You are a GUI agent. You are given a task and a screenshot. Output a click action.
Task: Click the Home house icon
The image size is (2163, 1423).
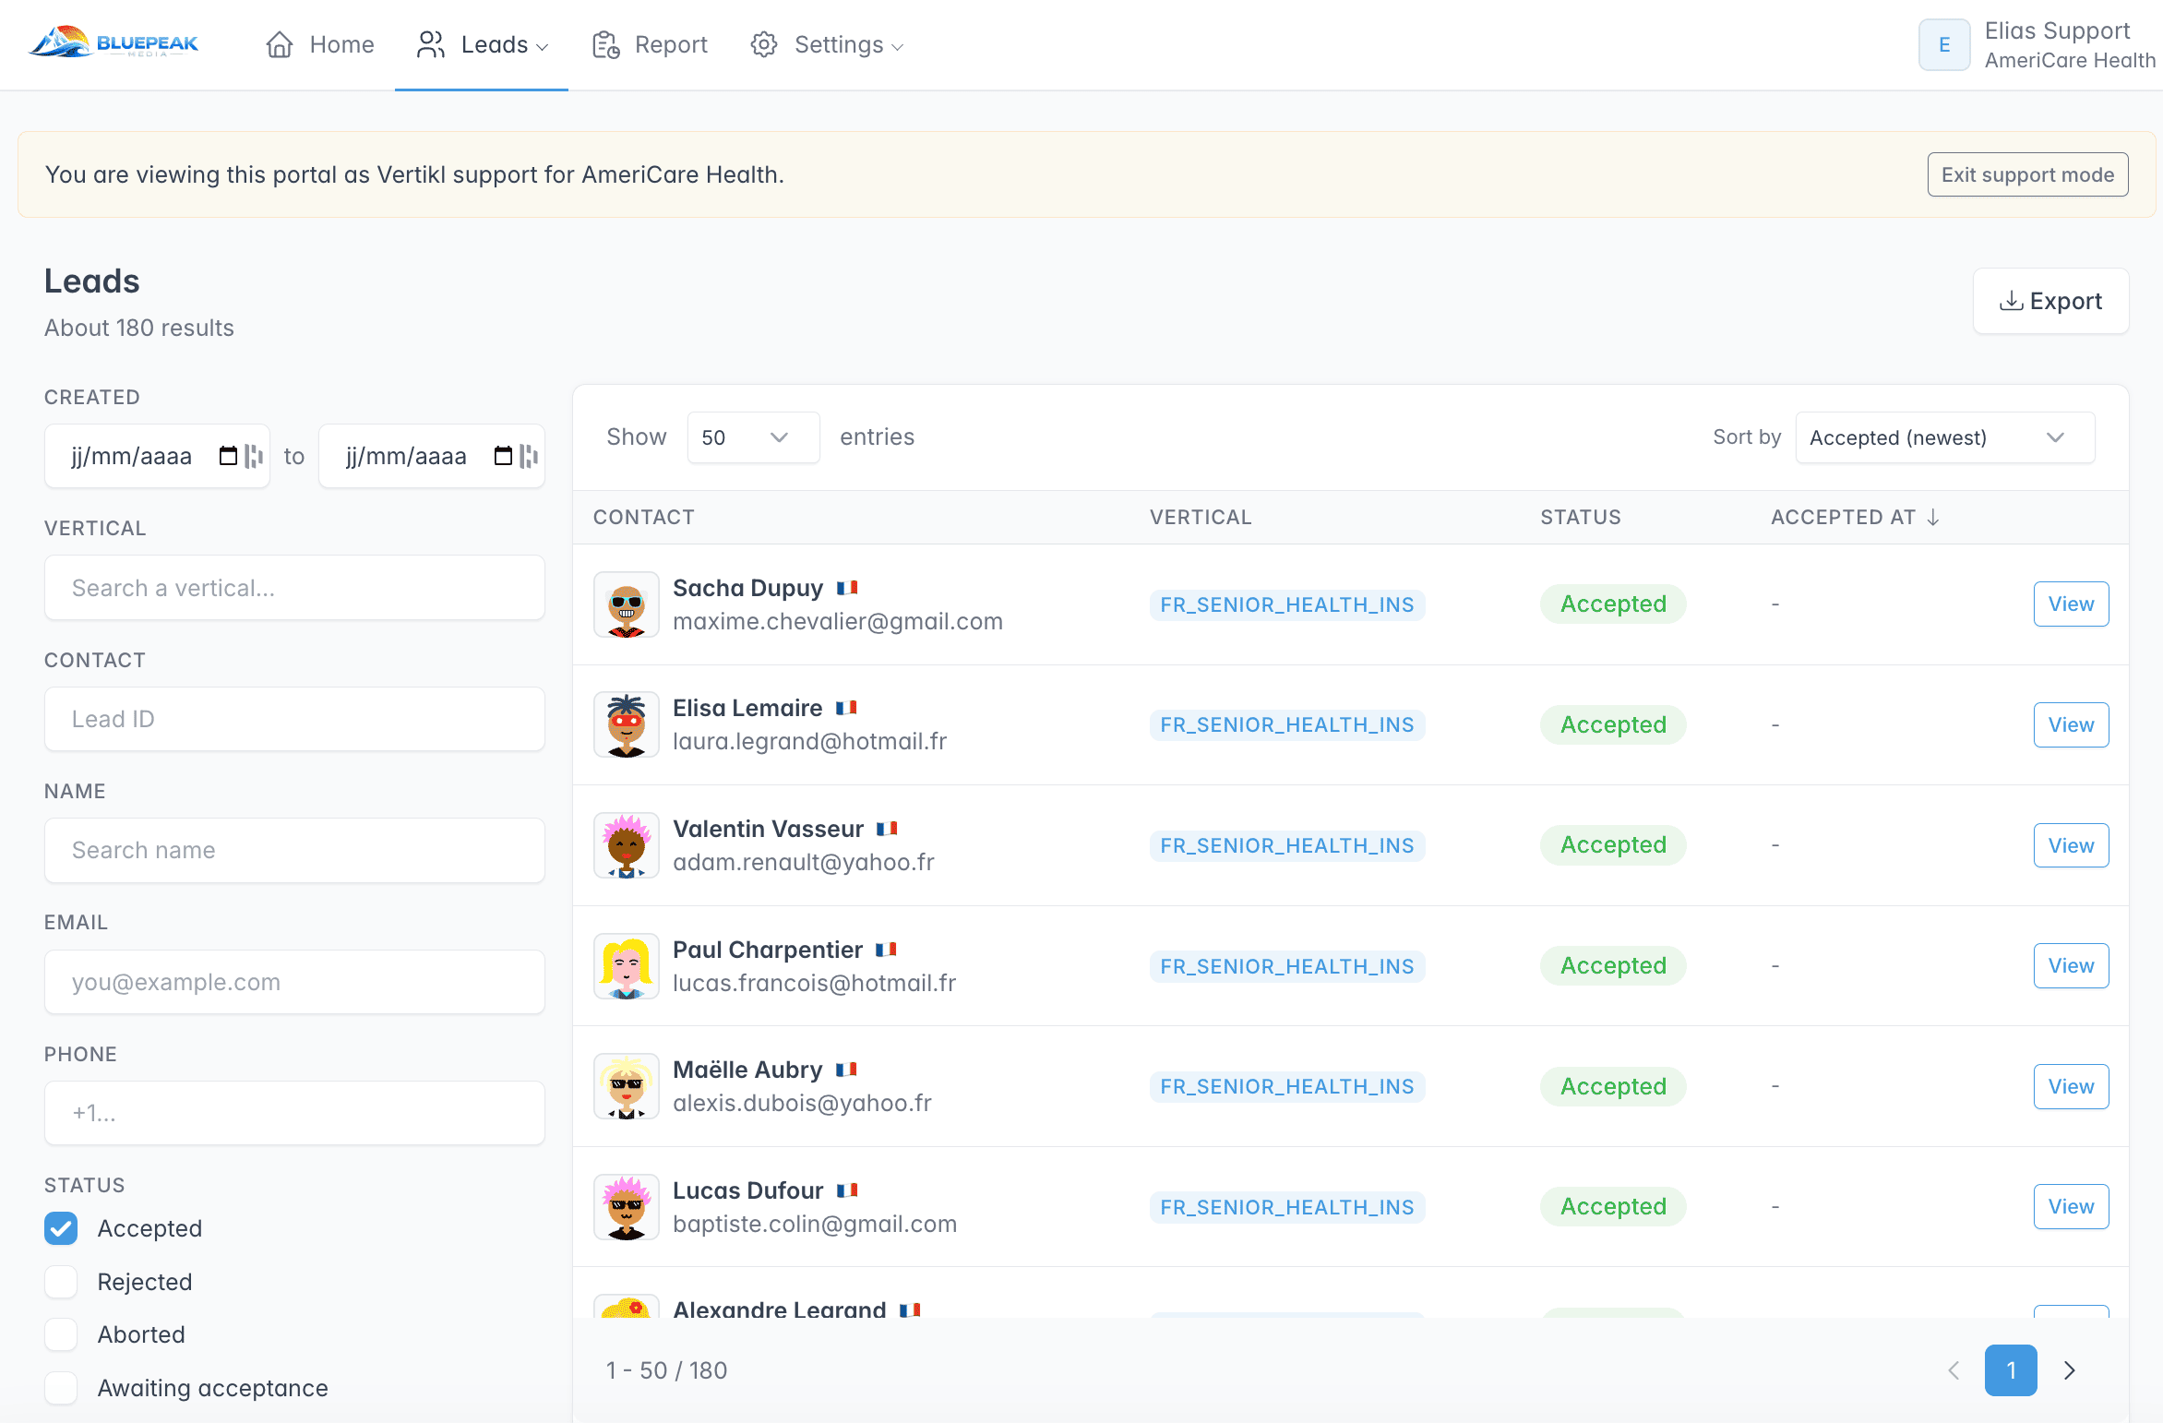click(280, 44)
